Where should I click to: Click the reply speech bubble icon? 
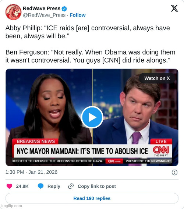(x=40, y=186)
